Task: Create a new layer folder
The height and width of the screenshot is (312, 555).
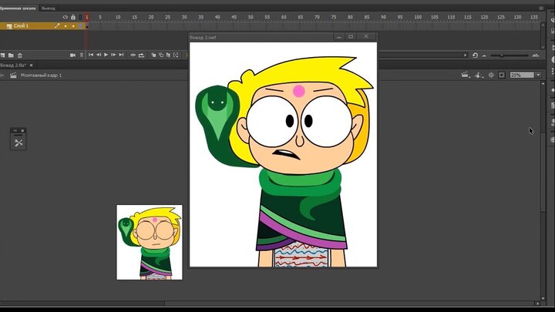Action: pos(11,55)
